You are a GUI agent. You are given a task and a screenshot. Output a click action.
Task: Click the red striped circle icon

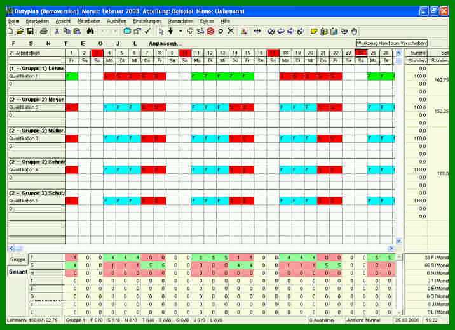[211, 31]
